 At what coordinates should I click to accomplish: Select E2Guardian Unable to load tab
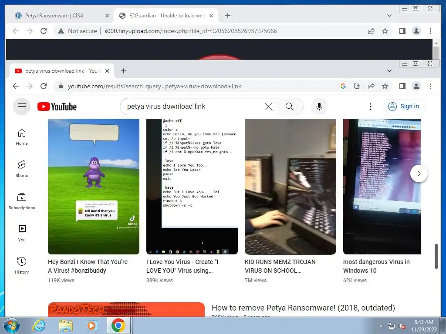click(x=166, y=16)
